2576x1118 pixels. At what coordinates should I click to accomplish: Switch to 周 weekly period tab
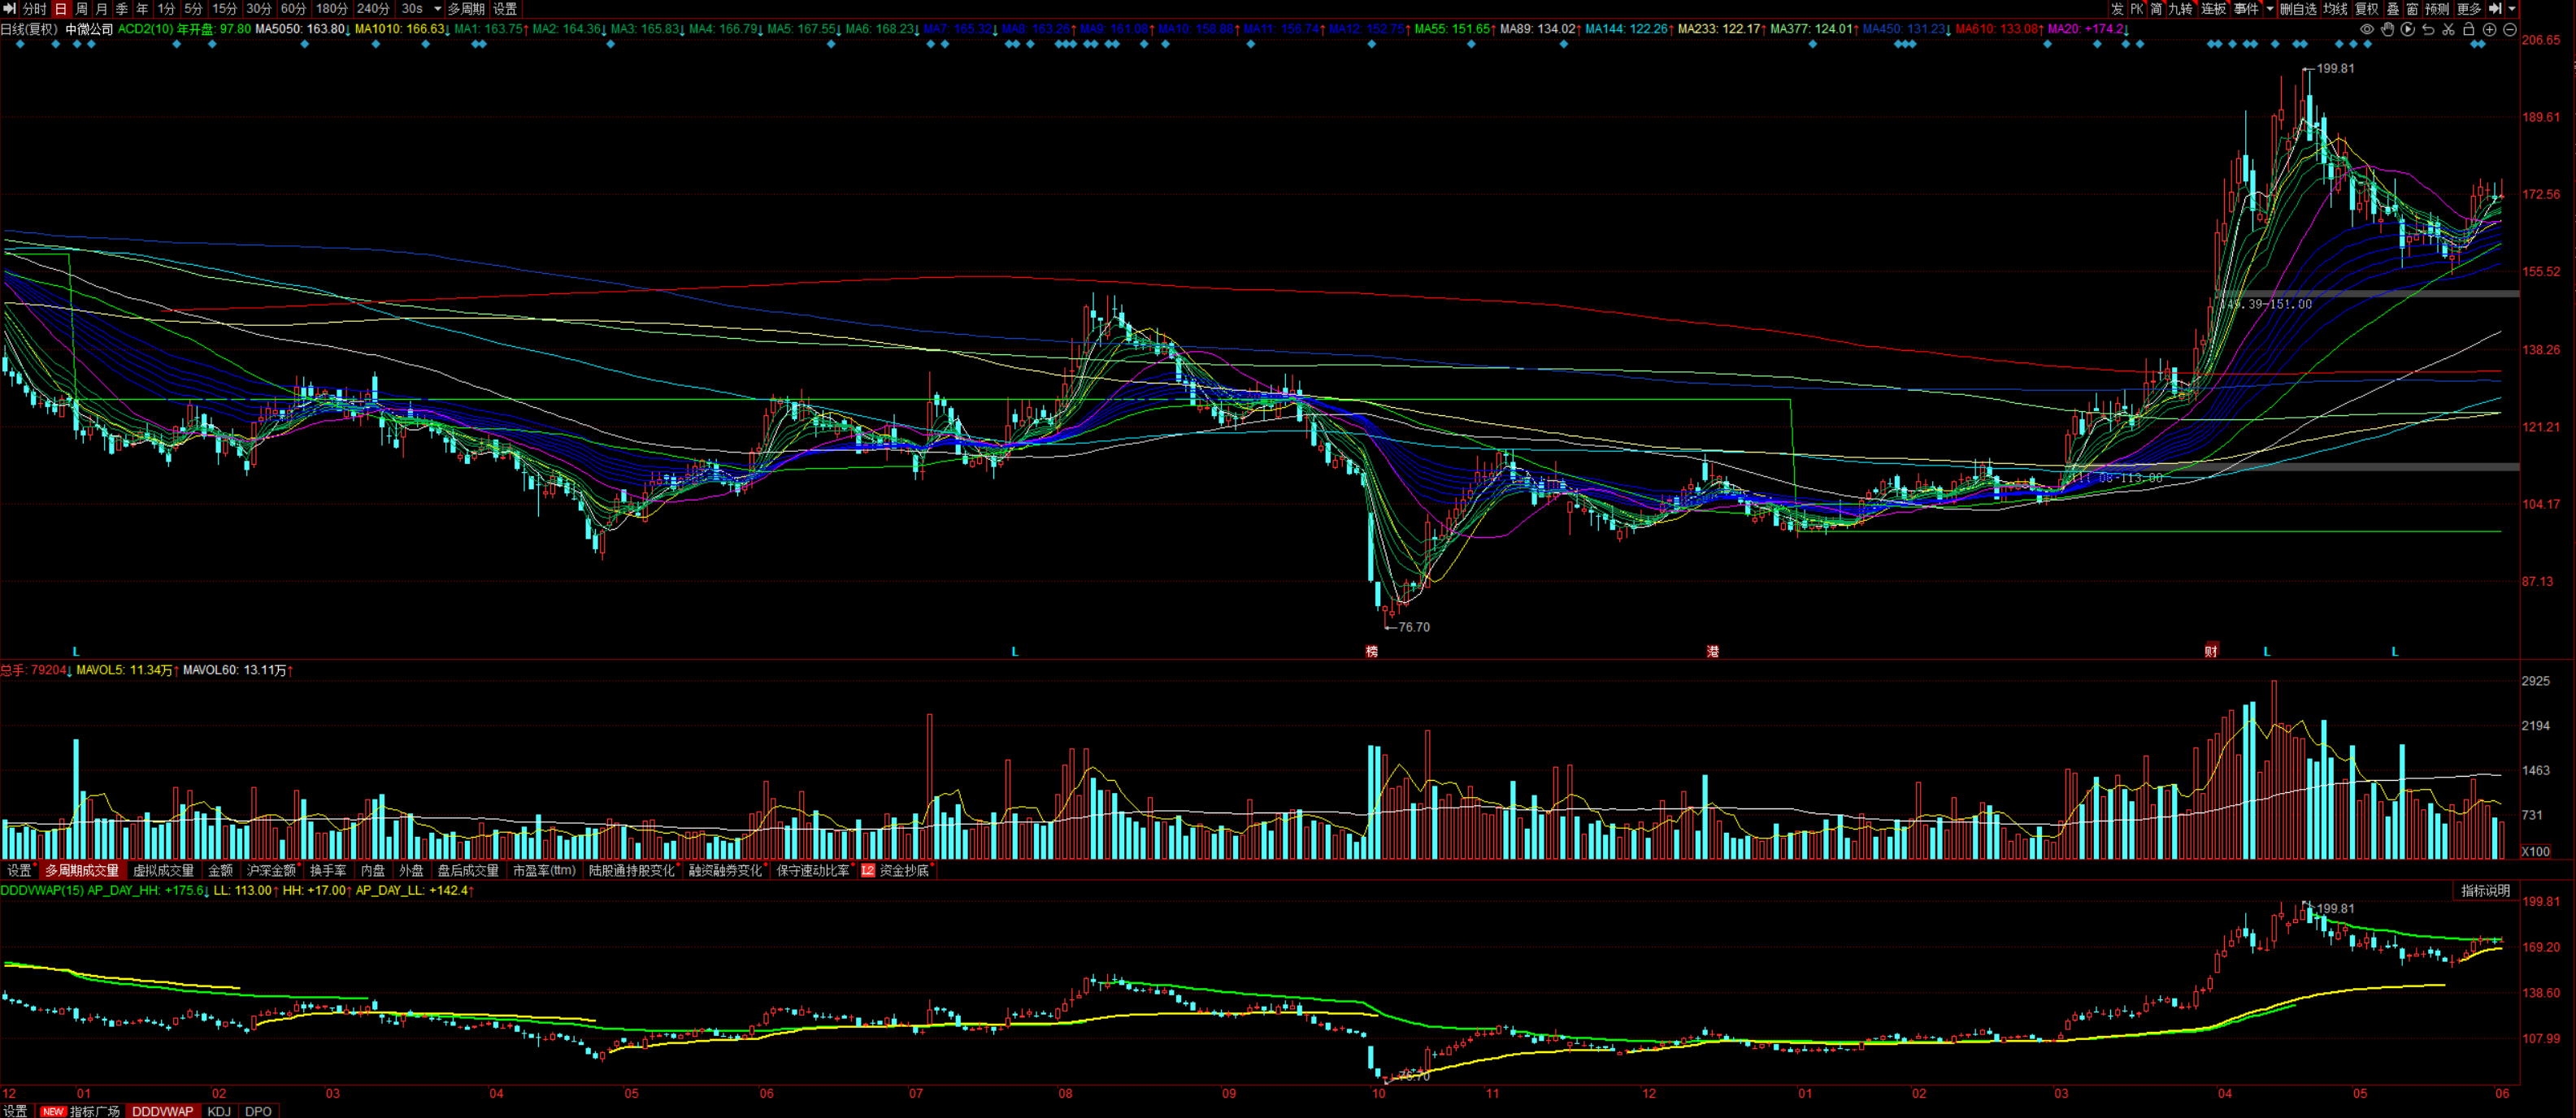click(82, 9)
